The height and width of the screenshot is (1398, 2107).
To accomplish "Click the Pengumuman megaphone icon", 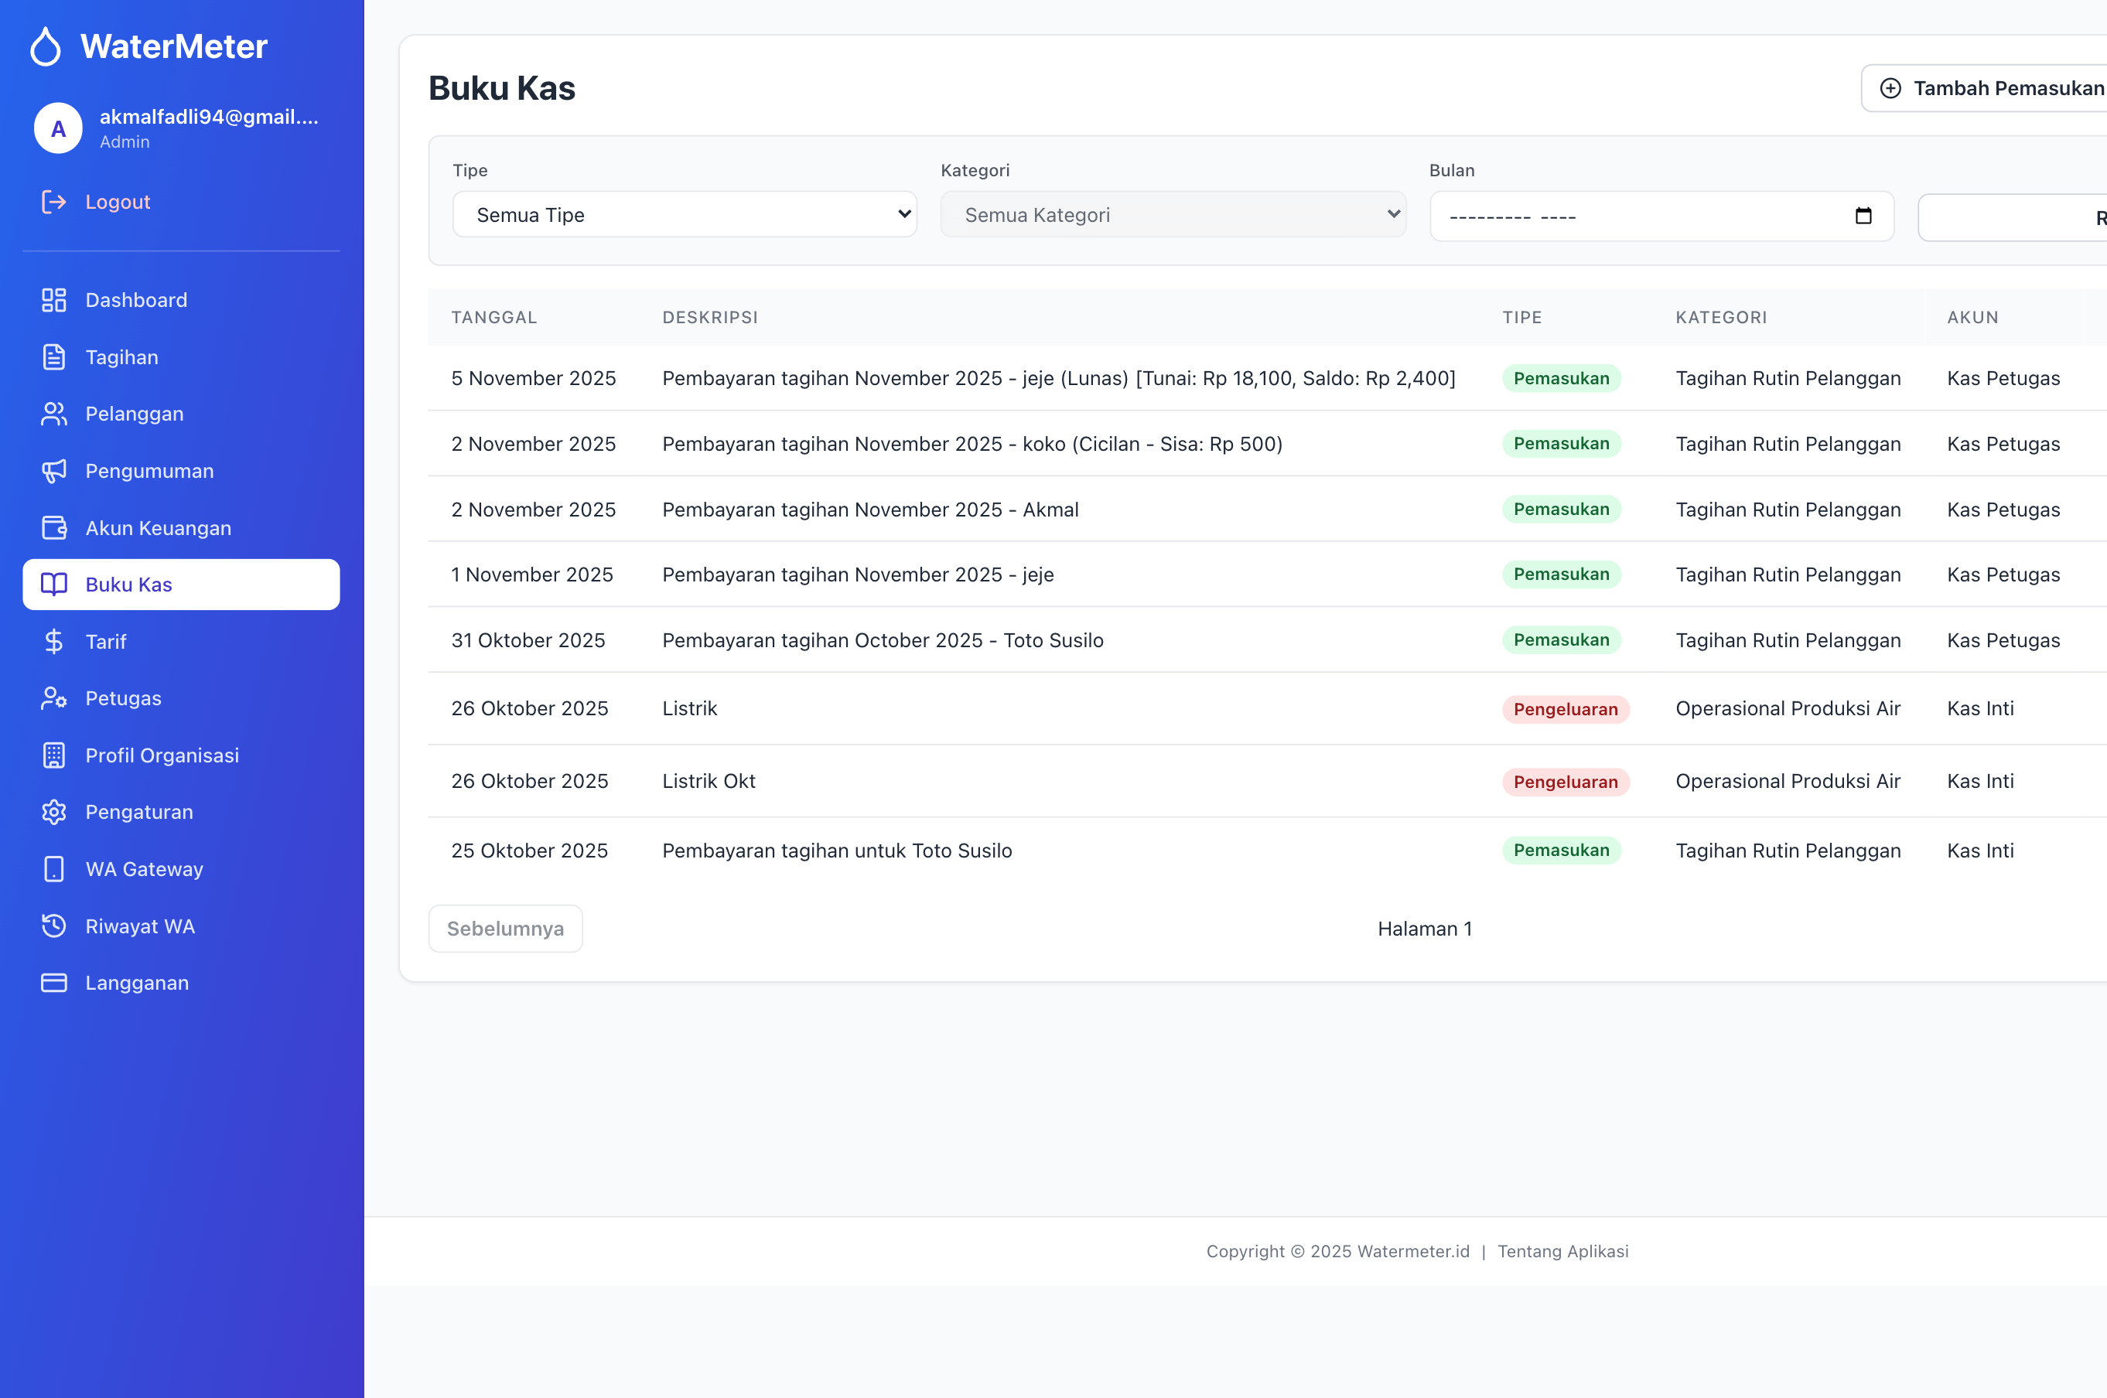I will [53, 471].
